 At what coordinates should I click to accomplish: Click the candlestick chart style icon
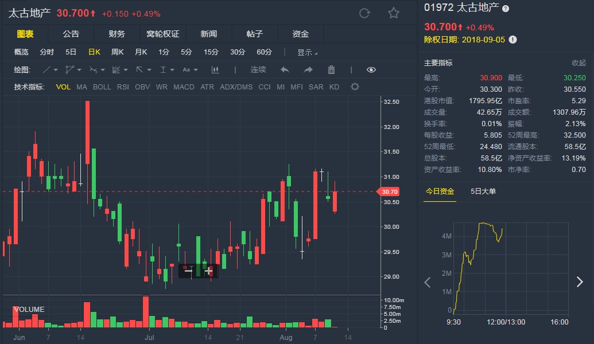[x=215, y=69]
